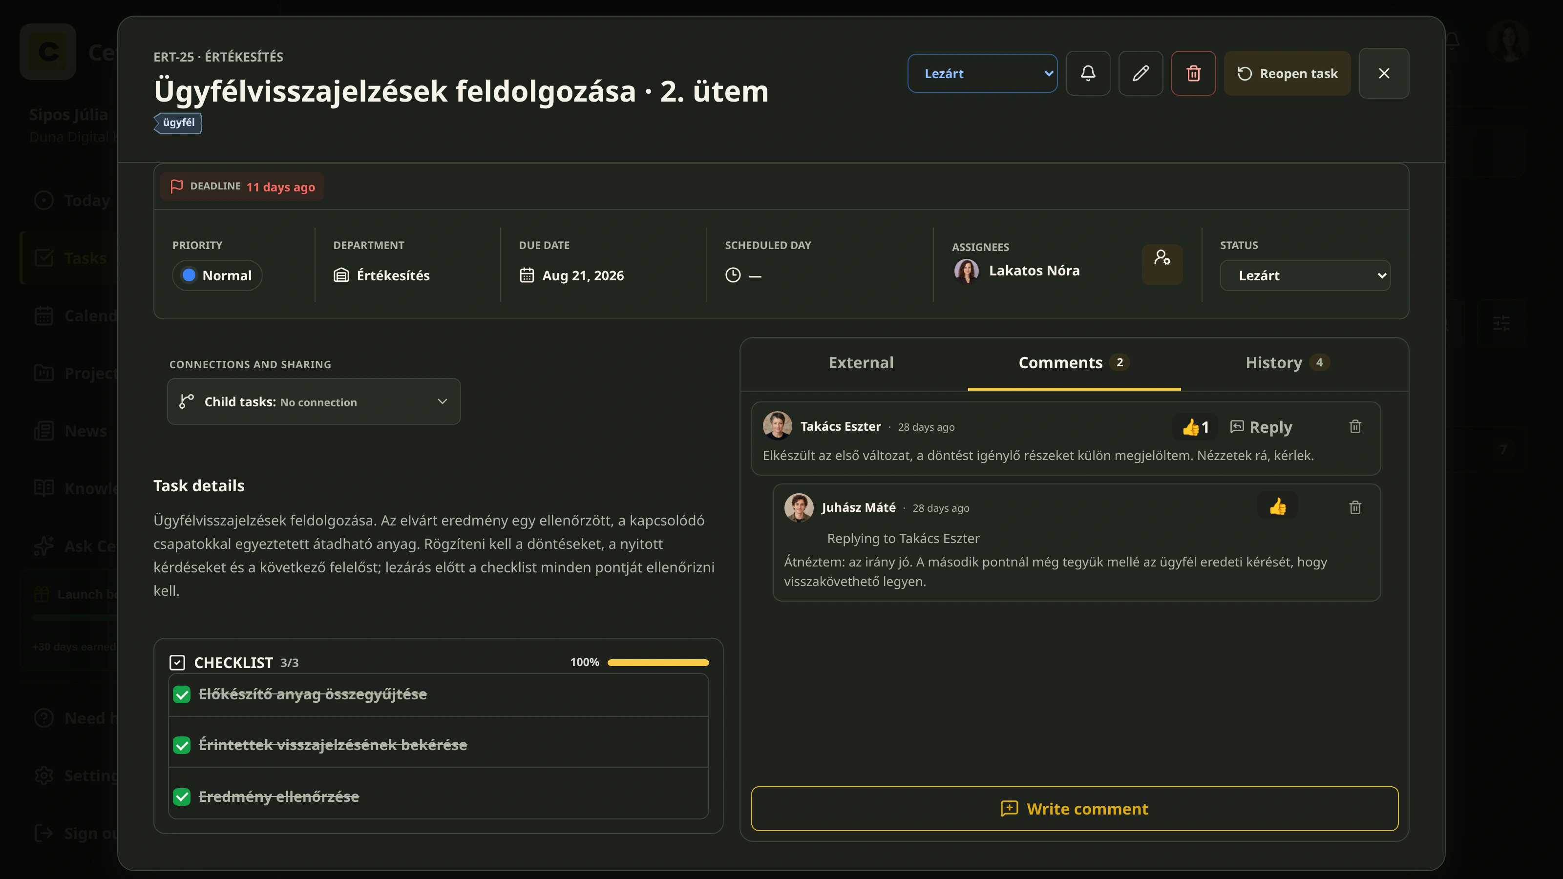Click Need help icon in background sidebar
The image size is (1563, 879).
43,718
